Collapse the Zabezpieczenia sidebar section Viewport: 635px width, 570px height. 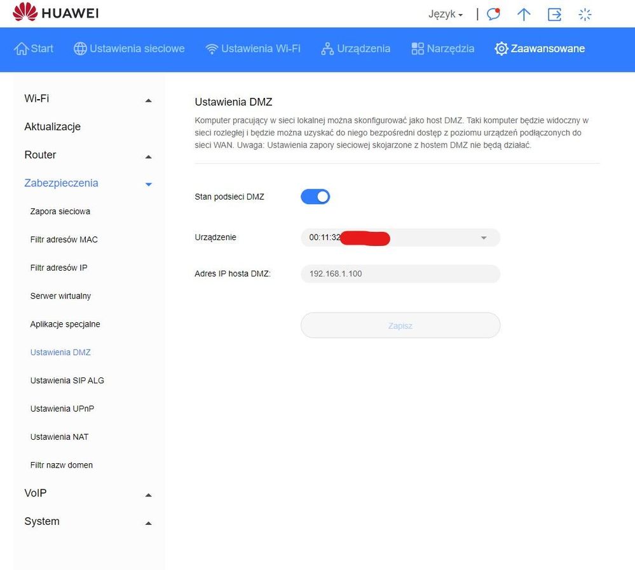coord(148,184)
